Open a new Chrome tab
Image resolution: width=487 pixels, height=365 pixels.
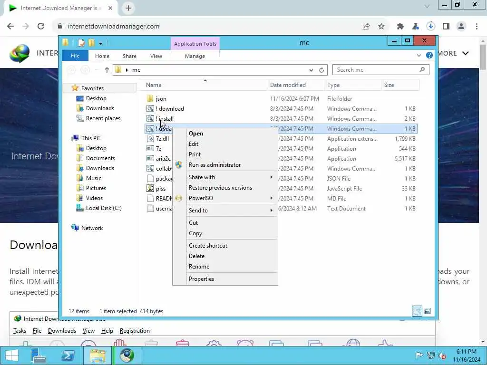click(x=128, y=8)
